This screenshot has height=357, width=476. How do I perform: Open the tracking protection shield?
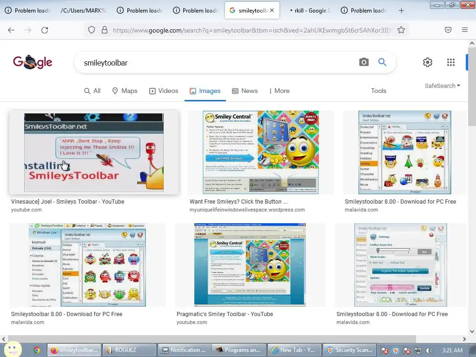(92, 30)
